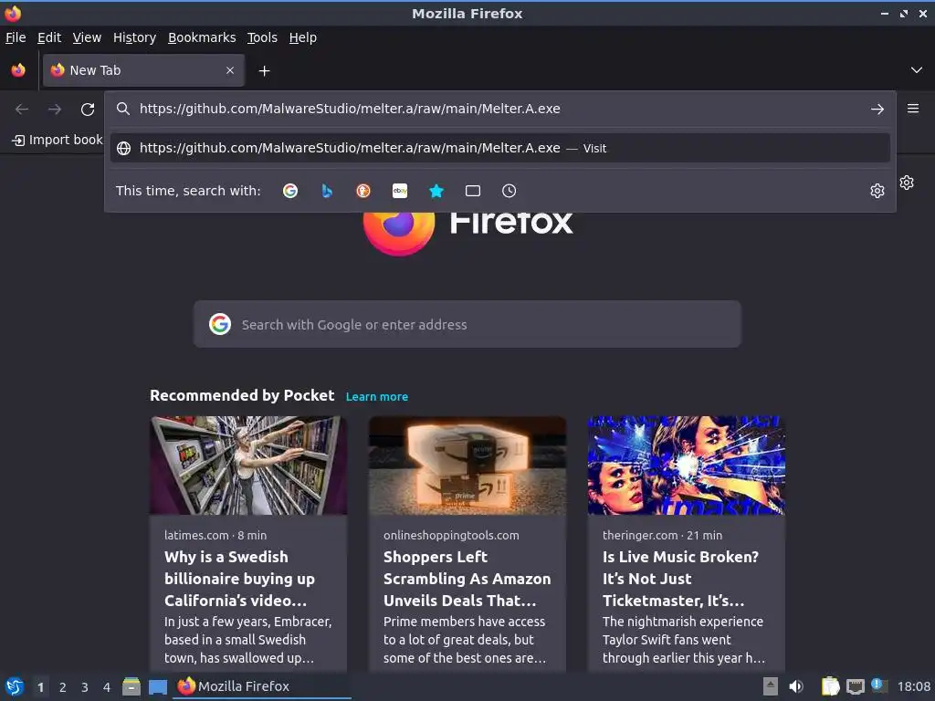
Task: Click the Import bookmarks toolbar button
Action: [x=58, y=140]
